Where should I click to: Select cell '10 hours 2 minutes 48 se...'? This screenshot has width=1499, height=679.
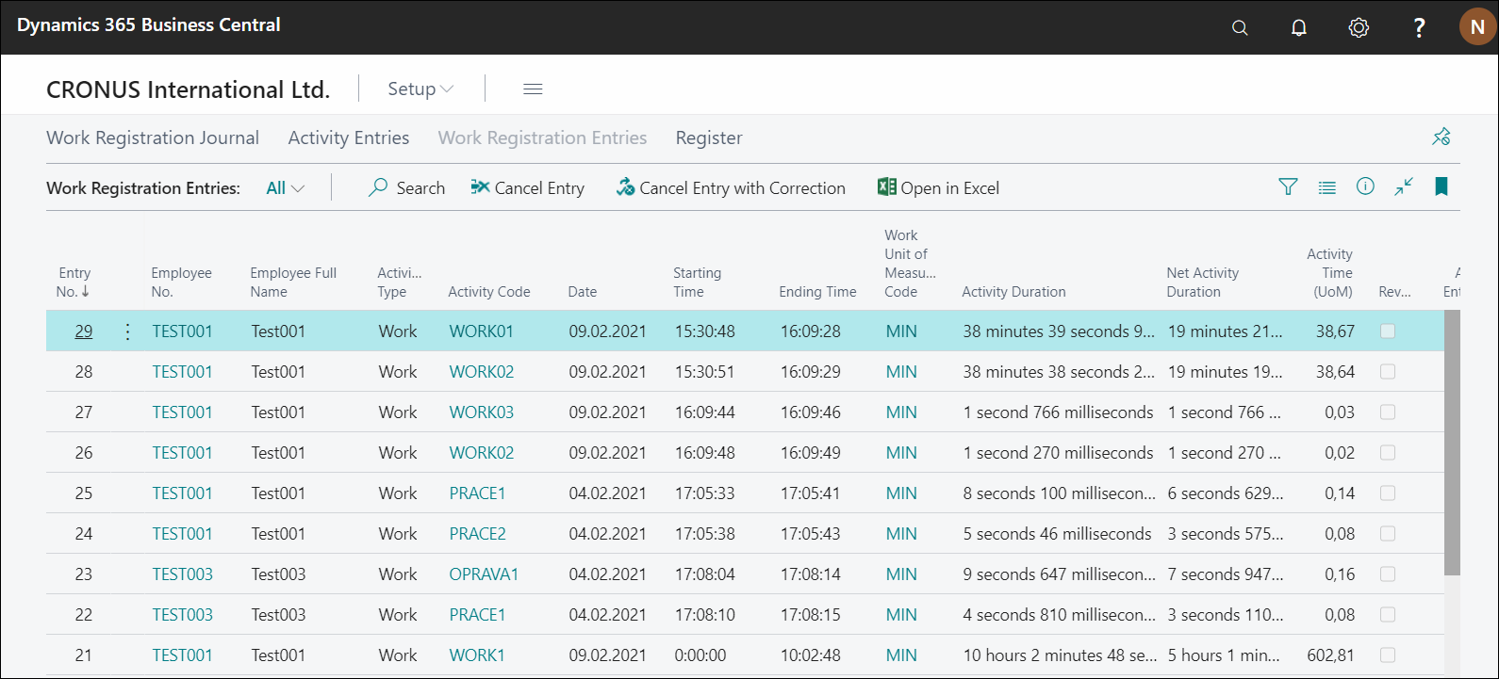[1059, 655]
